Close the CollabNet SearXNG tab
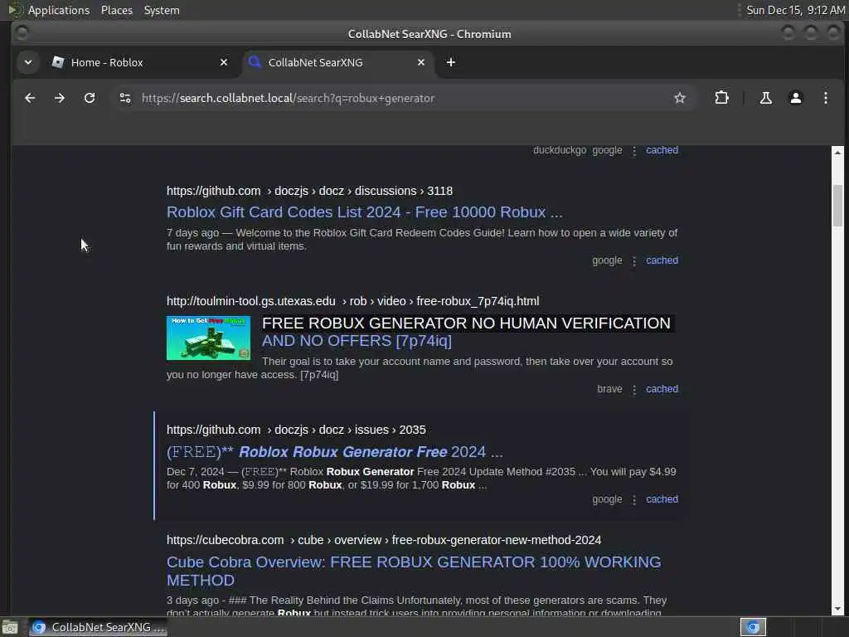849x637 pixels. tap(420, 62)
